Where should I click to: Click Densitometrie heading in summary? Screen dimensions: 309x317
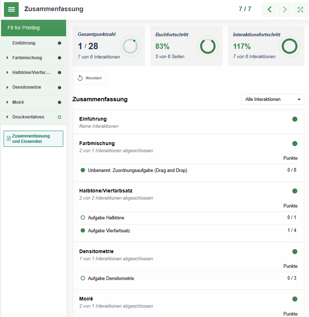[96, 251]
